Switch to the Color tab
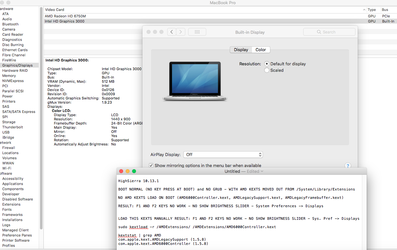Image resolution: width=397 pixels, height=250 pixels. click(261, 50)
